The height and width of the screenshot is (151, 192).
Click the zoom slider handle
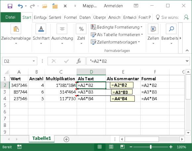(x=151, y=147)
